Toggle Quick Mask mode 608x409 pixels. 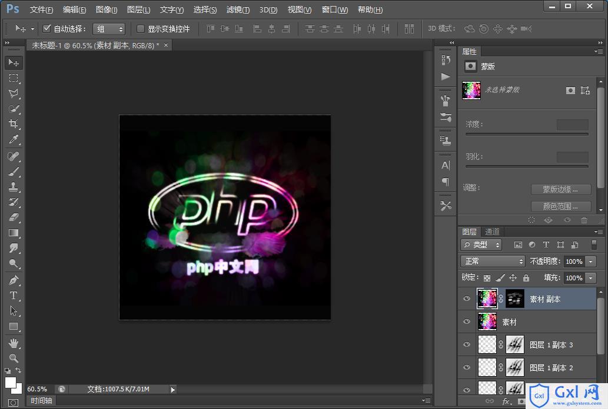13,403
